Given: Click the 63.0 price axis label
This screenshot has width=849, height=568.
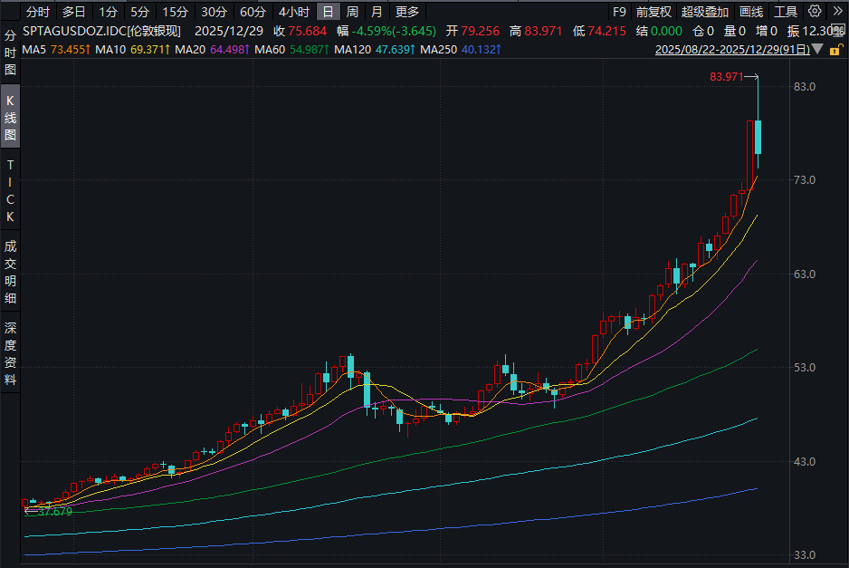Looking at the screenshot, I should coord(805,274).
